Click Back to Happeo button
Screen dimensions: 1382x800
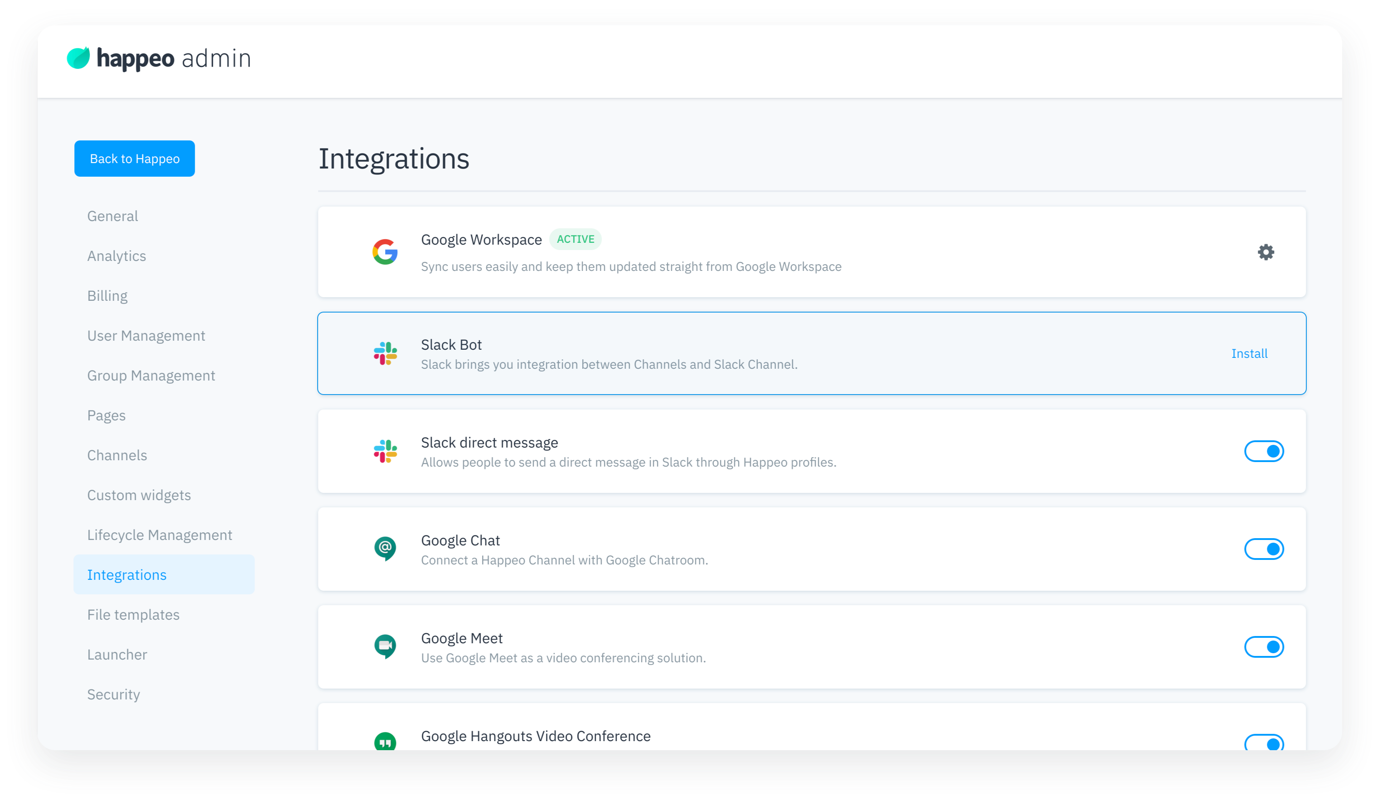coord(135,159)
